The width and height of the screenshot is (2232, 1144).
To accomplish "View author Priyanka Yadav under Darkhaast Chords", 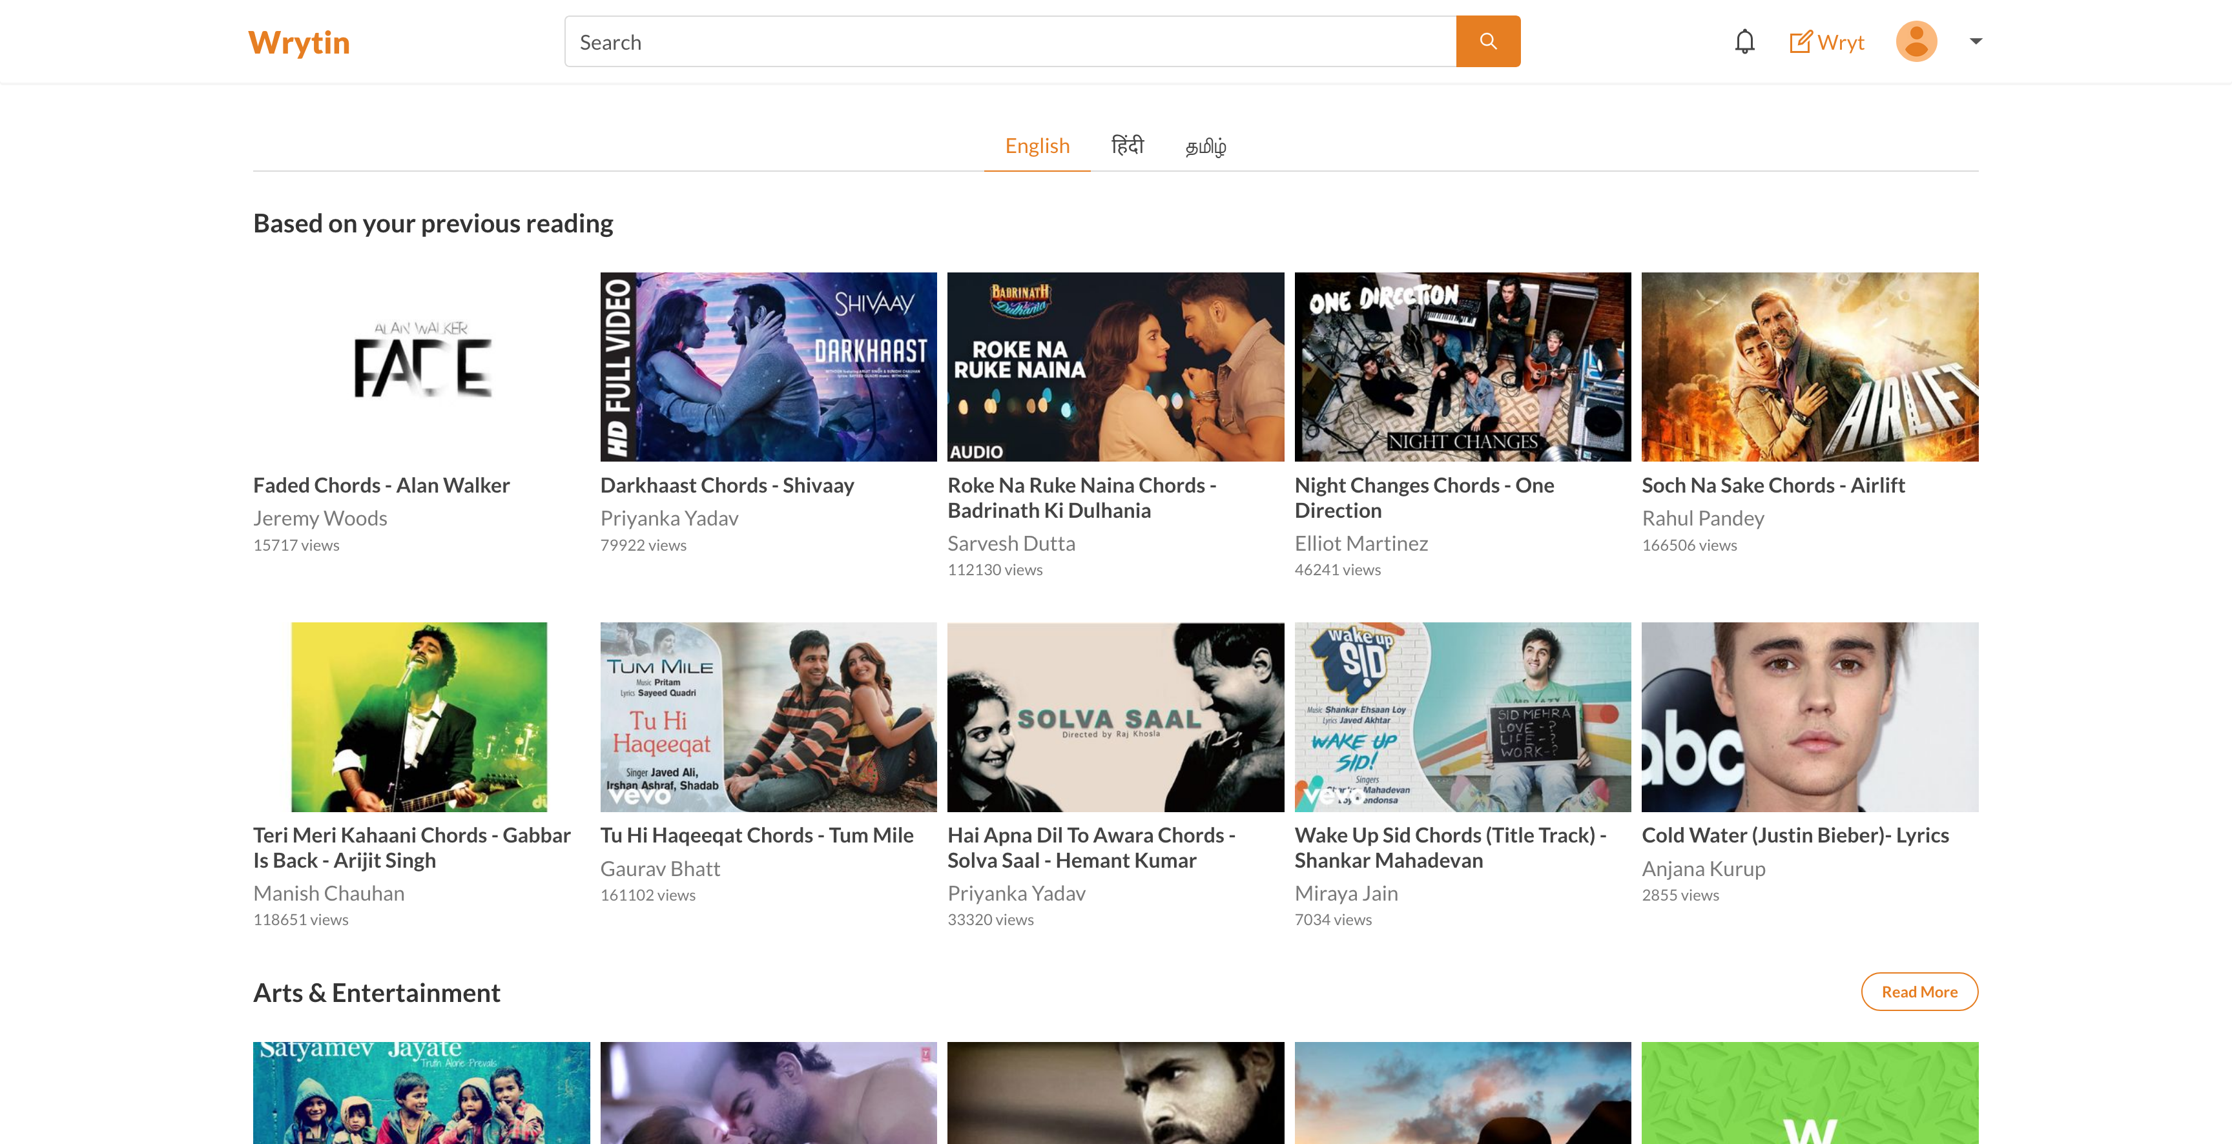I will coord(669,518).
